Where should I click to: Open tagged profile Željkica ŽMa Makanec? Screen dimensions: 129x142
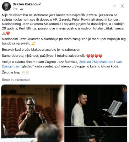pyautogui.click(x=96, y=62)
